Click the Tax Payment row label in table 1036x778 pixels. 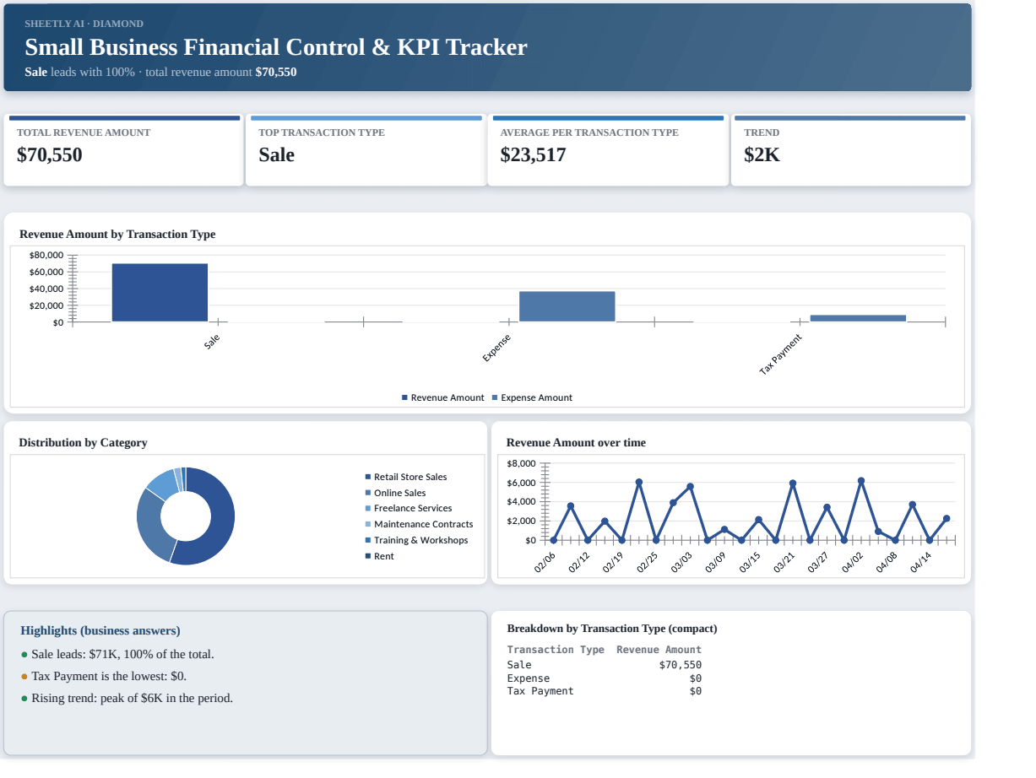pos(540,691)
